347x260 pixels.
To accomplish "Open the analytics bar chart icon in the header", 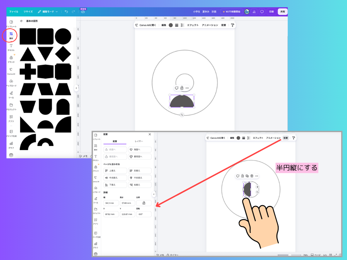I will tap(254, 12).
